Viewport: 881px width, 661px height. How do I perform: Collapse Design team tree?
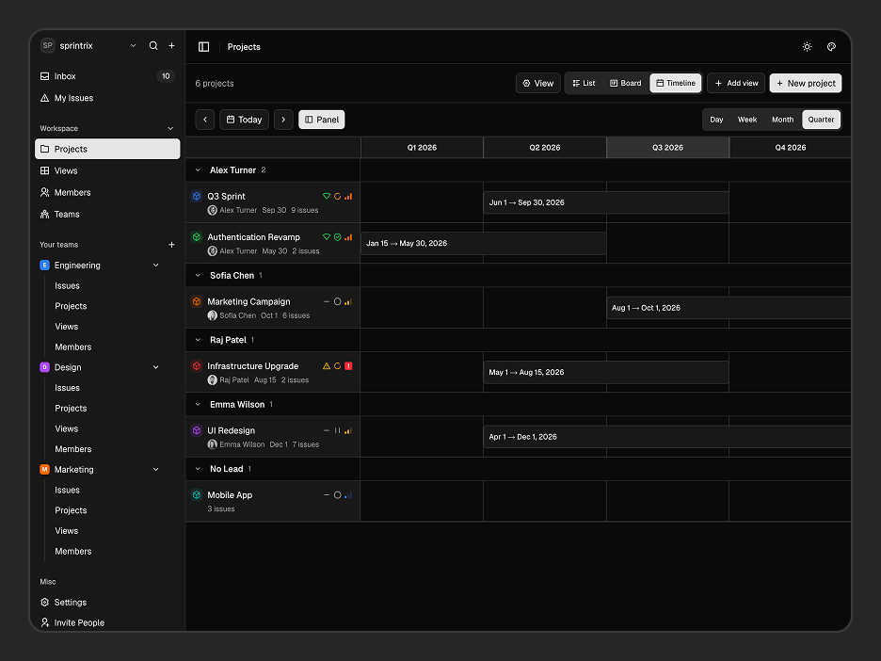coord(156,367)
